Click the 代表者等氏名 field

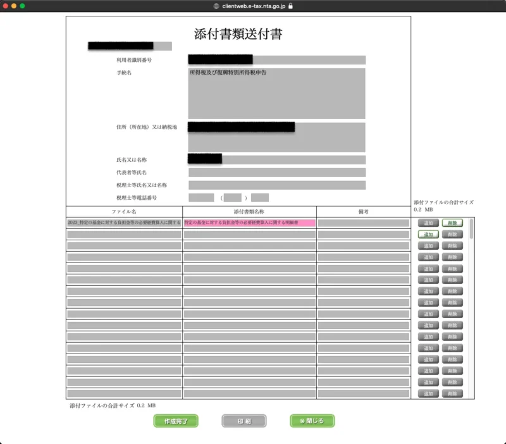click(277, 172)
